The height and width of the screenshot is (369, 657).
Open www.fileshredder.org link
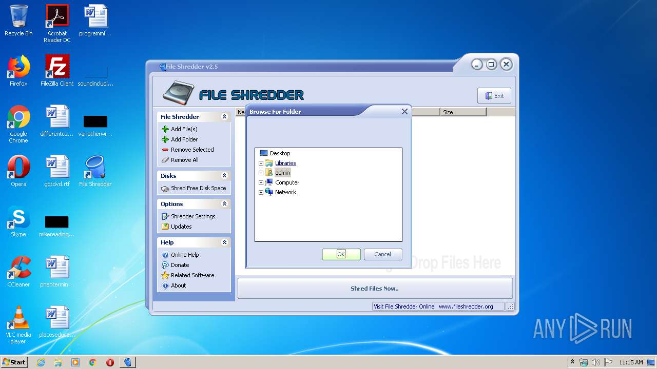pos(466,306)
